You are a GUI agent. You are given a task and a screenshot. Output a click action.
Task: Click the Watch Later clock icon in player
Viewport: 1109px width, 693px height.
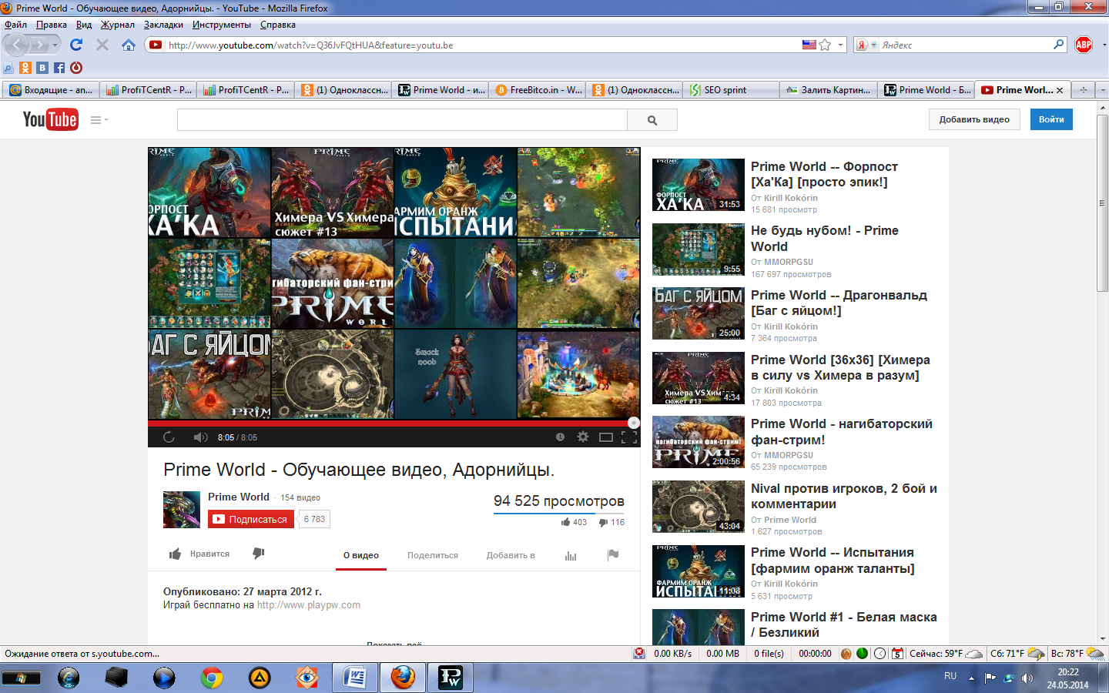(x=560, y=437)
